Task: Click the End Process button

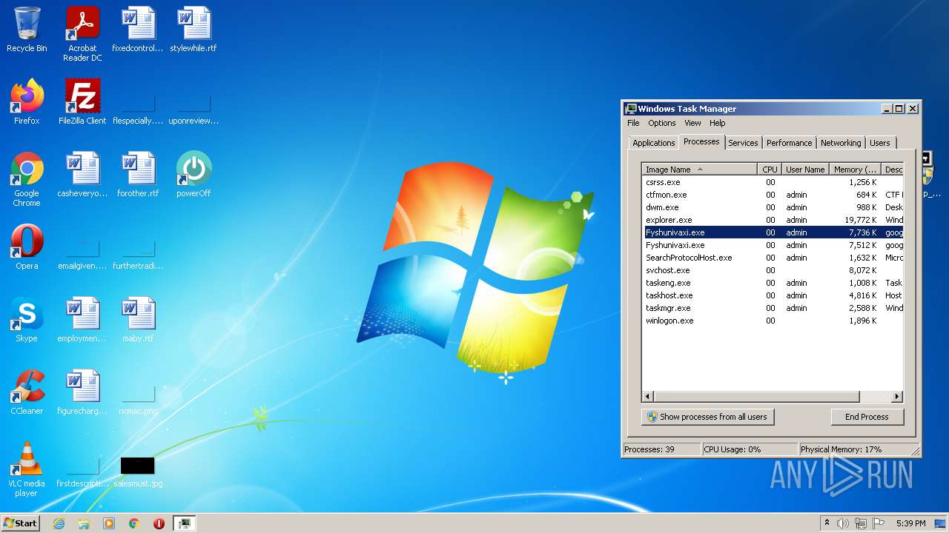Action: click(x=867, y=417)
